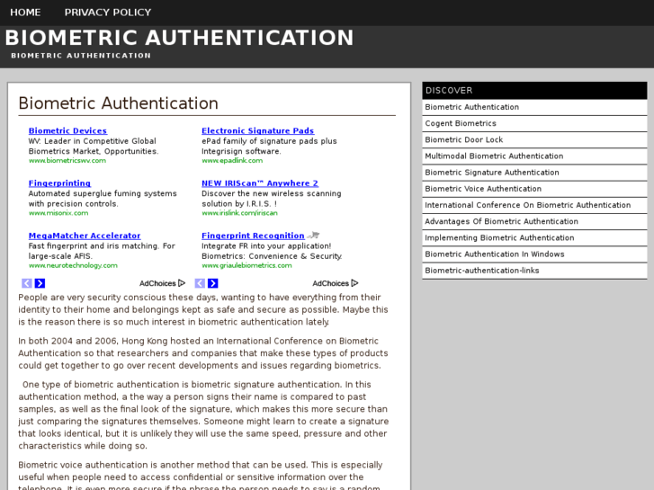654x490 pixels.
Task: Click next arrow in right ad block
Action: [212, 283]
